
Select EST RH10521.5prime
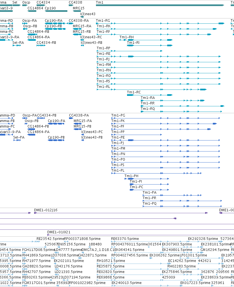[111, 261]
